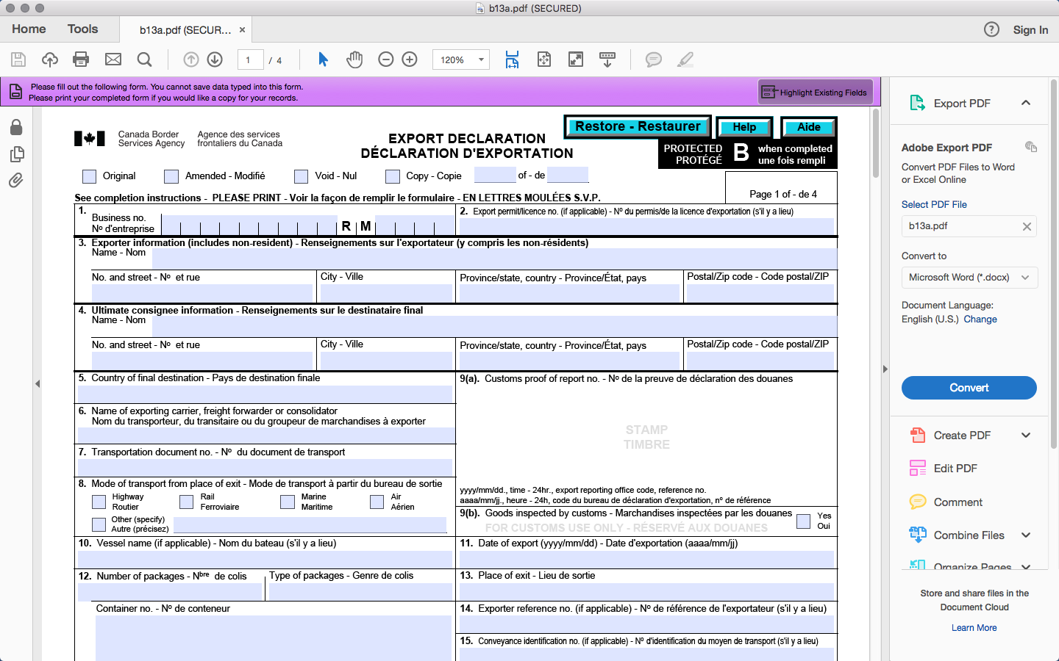Select the b13a.pdf document tab
Viewport: 1059px width, 661px height.
185,30
